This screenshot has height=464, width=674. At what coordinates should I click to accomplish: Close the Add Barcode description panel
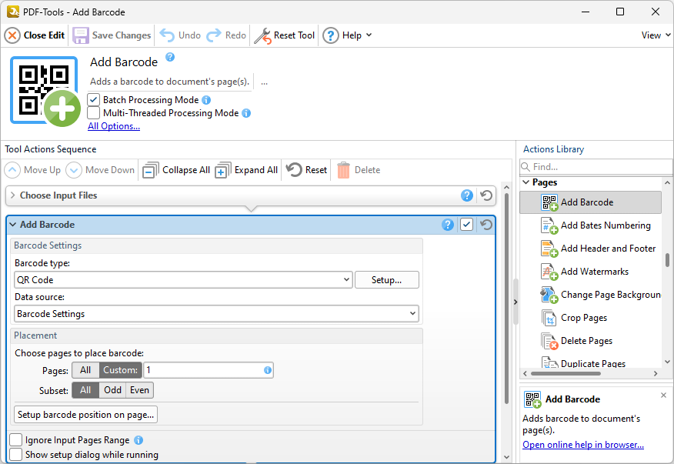(663, 396)
